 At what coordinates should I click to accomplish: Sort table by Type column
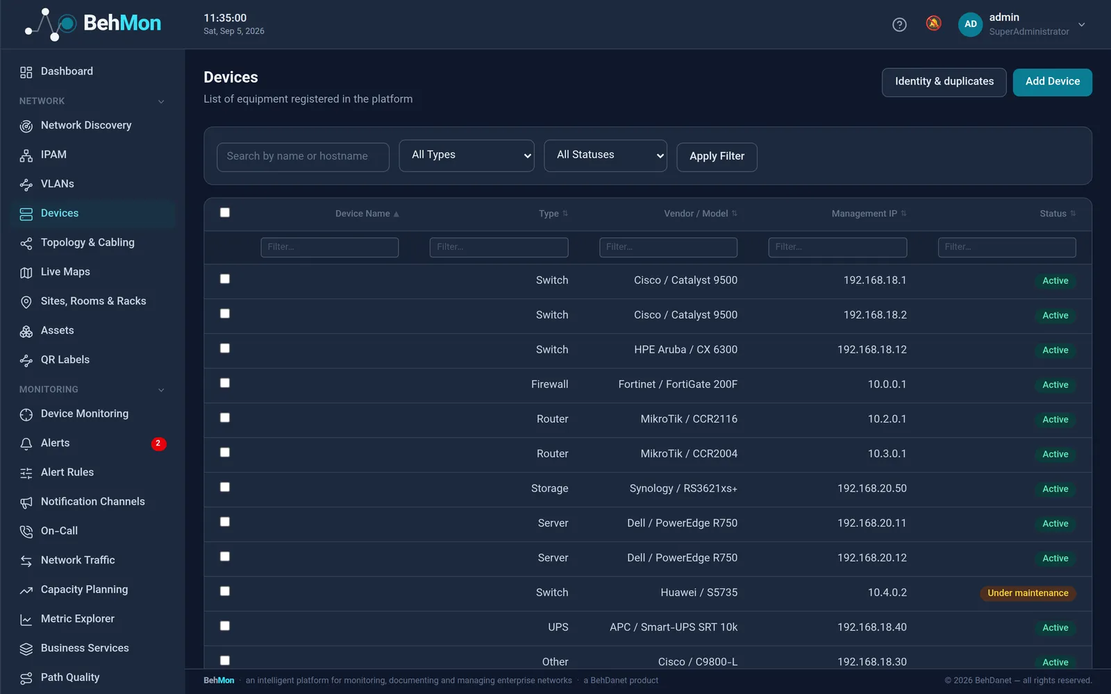point(553,214)
